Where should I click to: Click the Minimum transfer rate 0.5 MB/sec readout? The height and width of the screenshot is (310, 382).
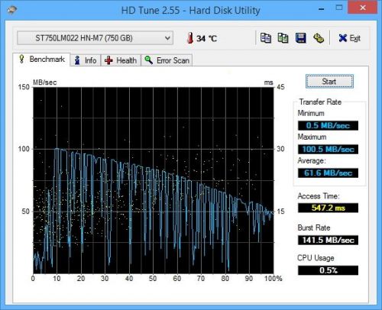click(328, 125)
